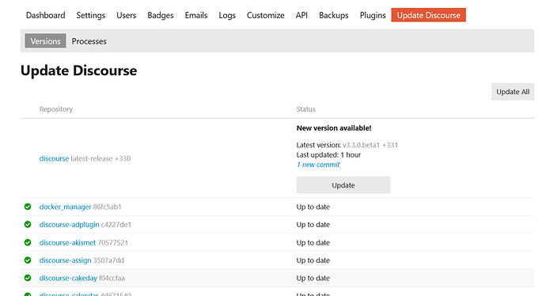Click the Status column header

[305, 109]
